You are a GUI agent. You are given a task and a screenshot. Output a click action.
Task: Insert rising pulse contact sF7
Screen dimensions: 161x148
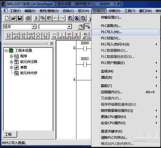tap(85, 36)
